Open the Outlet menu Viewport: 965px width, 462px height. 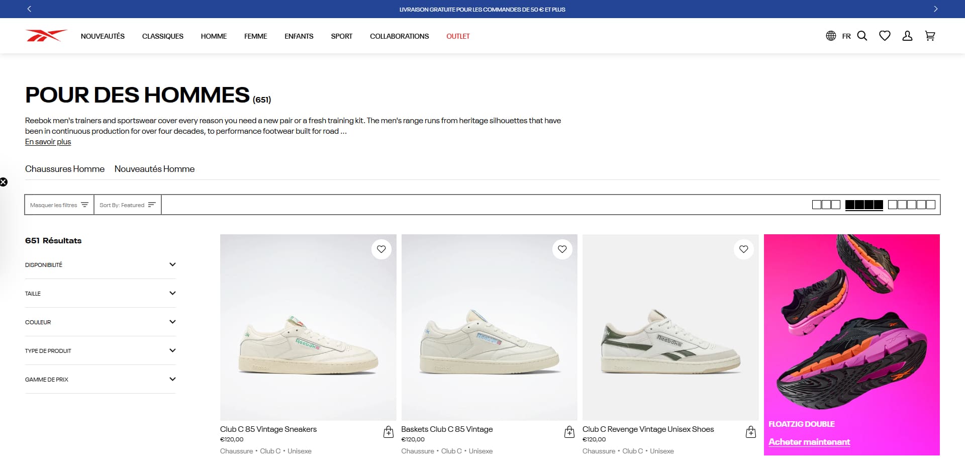click(x=458, y=36)
